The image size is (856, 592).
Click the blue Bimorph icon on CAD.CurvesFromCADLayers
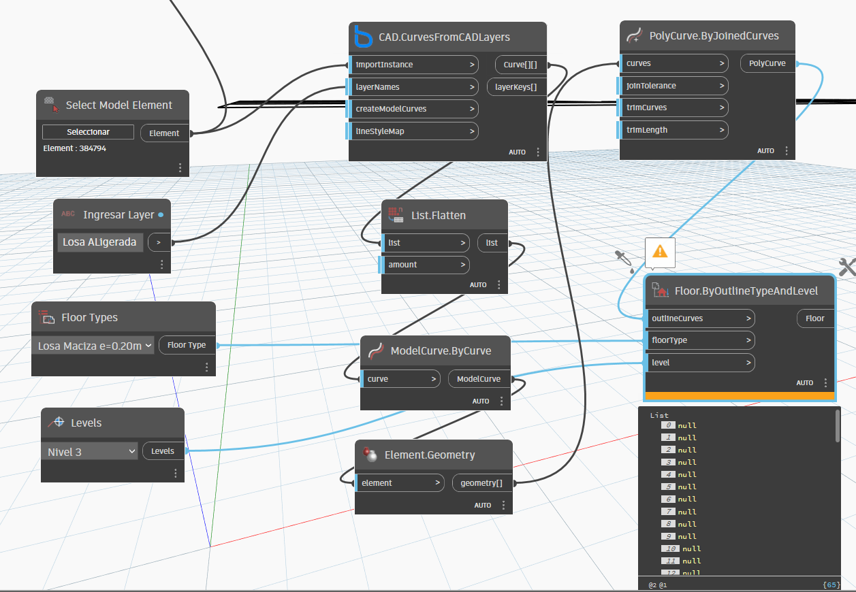(362, 37)
